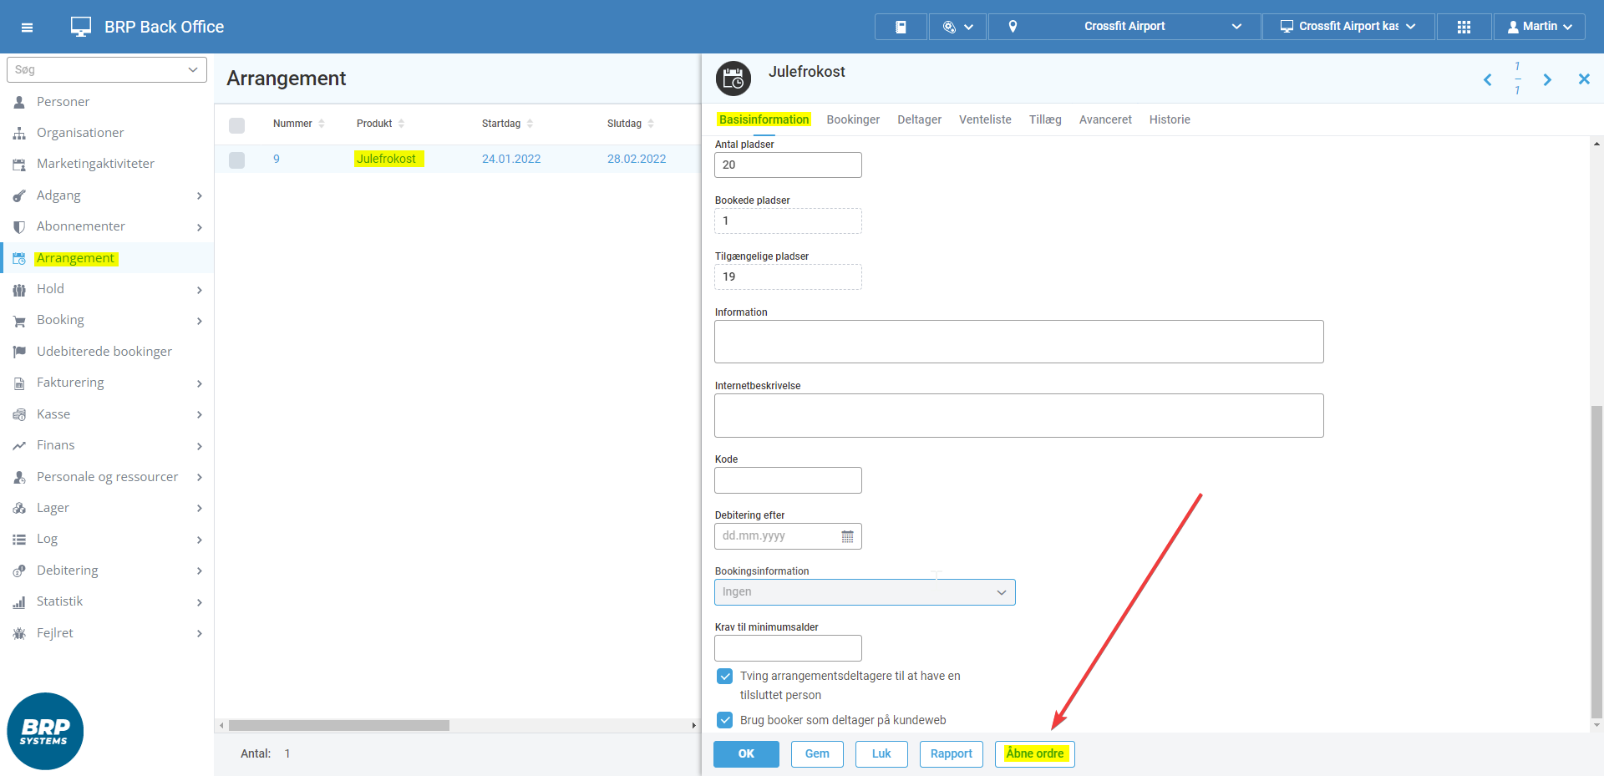Click the Arrangement calendar sidebar icon
Viewport: 1604px width, 776px height.
pos(19,259)
